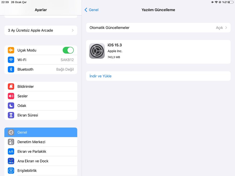The width and height of the screenshot is (235, 176).
Task: Open the Otomatik Güncellemeler chevron
Action: 226,28
